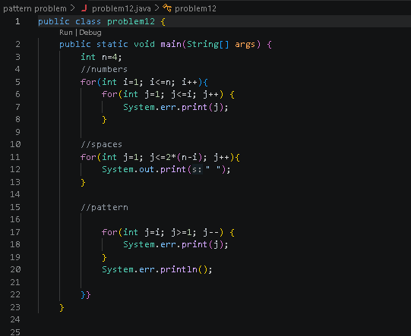Screen dimensions: 411x336
Task: Click line number 11 in the gutter
Action: (15, 157)
